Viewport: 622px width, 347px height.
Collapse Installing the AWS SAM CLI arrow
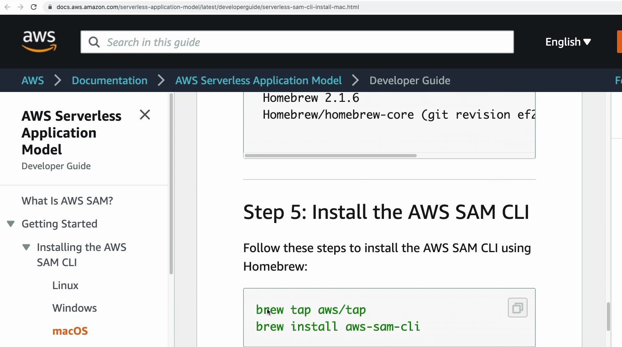26,247
